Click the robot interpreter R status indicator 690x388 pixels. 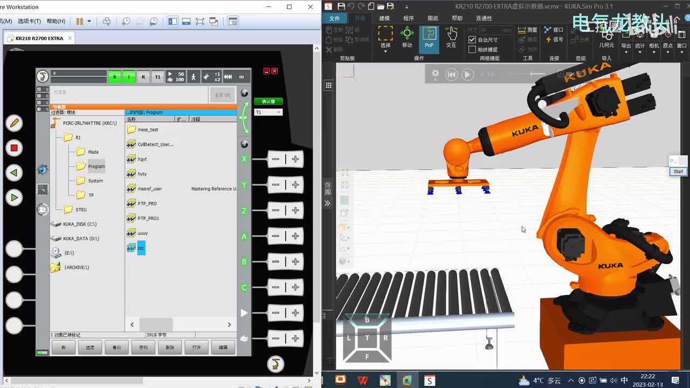(143, 77)
